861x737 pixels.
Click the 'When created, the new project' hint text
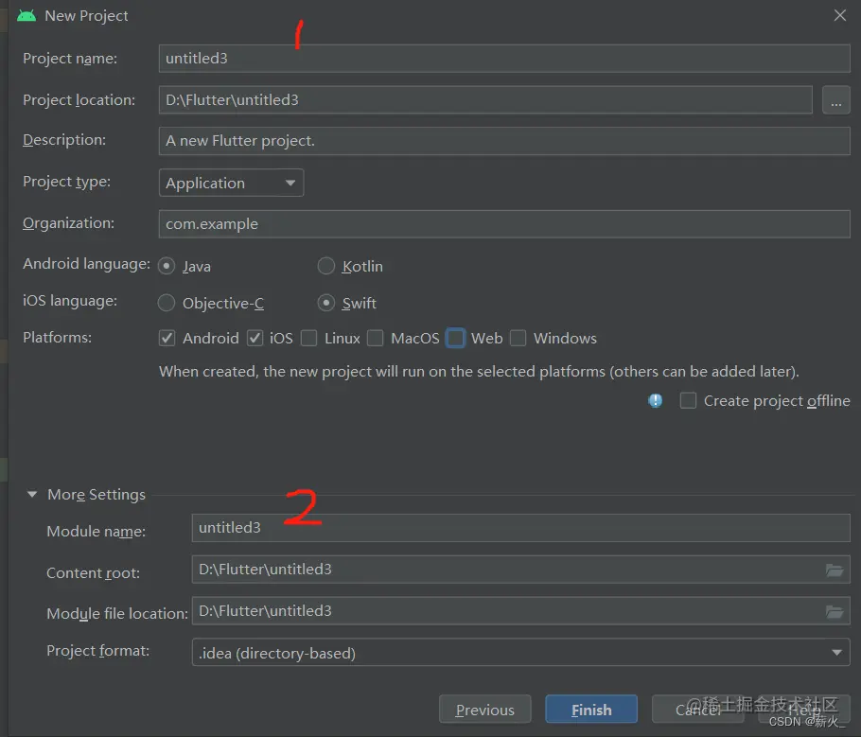[x=479, y=372]
